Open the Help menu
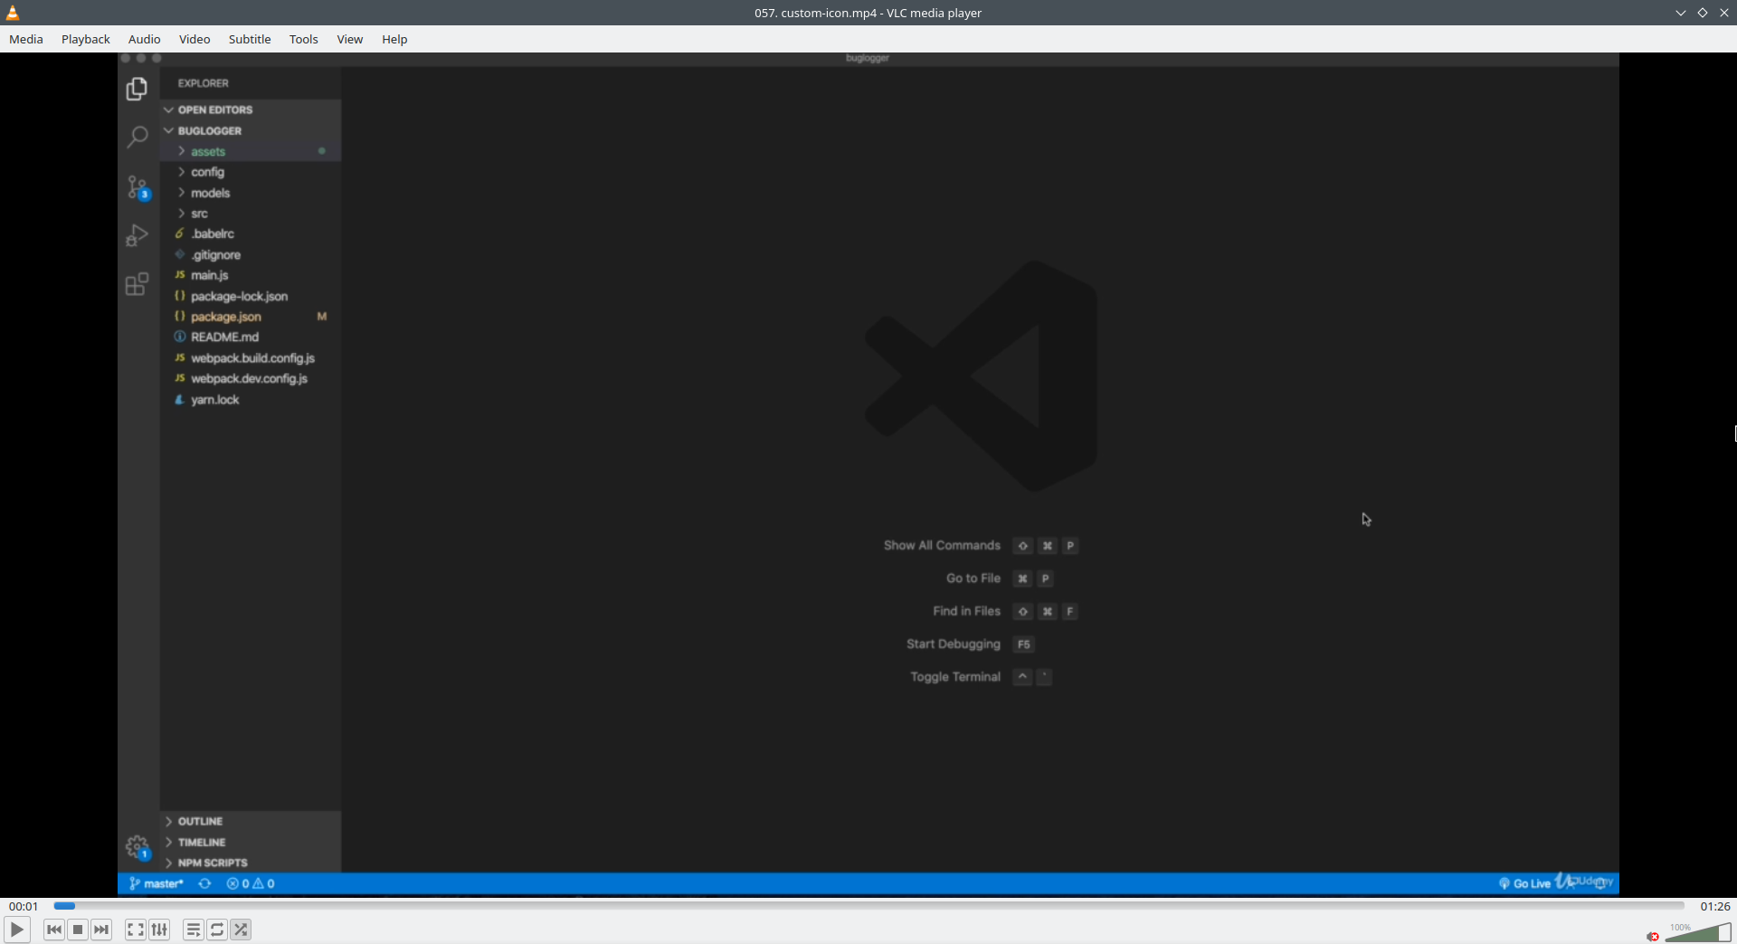The width and height of the screenshot is (1737, 944). coord(394,39)
